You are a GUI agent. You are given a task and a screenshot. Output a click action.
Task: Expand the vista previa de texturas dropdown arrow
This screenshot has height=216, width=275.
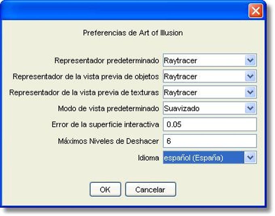click(x=250, y=92)
